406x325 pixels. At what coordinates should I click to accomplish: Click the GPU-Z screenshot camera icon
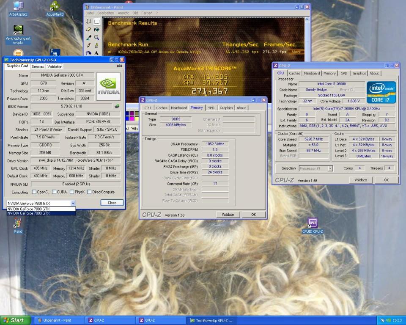(119, 66)
